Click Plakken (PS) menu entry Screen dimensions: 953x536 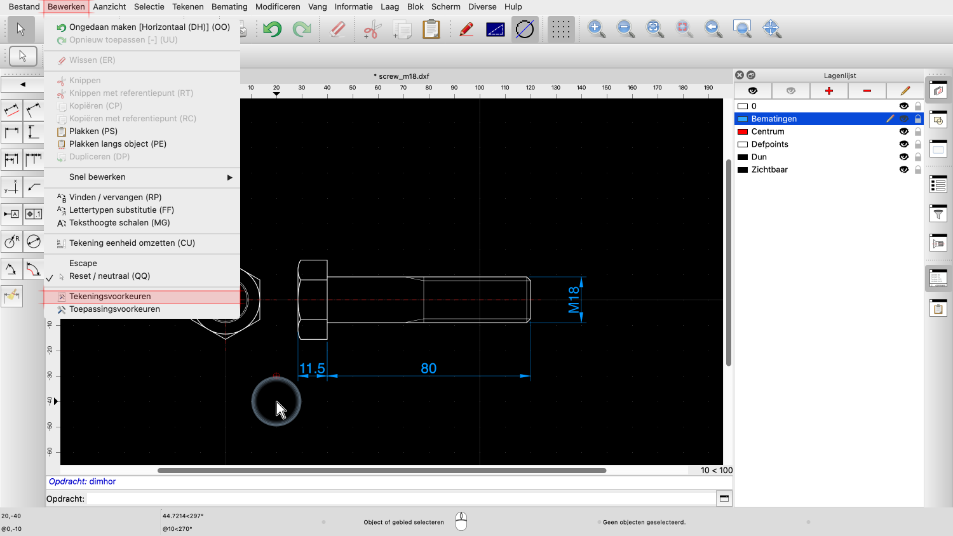[93, 131]
